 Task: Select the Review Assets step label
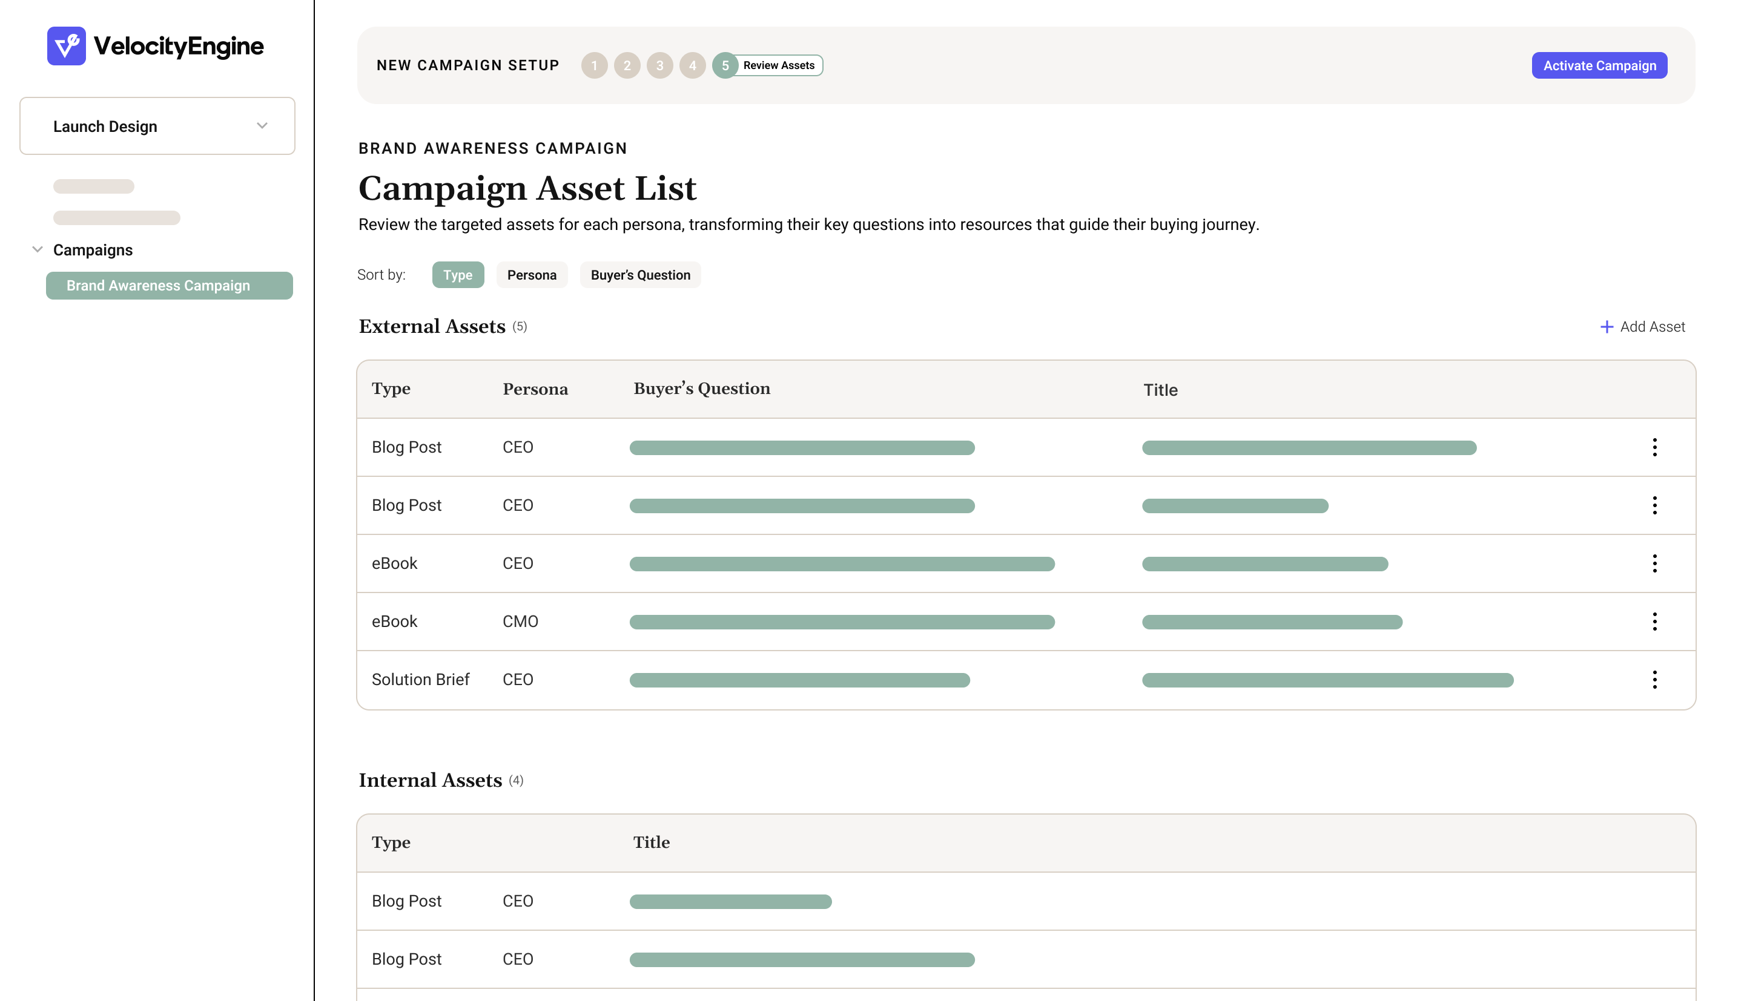[x=779, y=65]
